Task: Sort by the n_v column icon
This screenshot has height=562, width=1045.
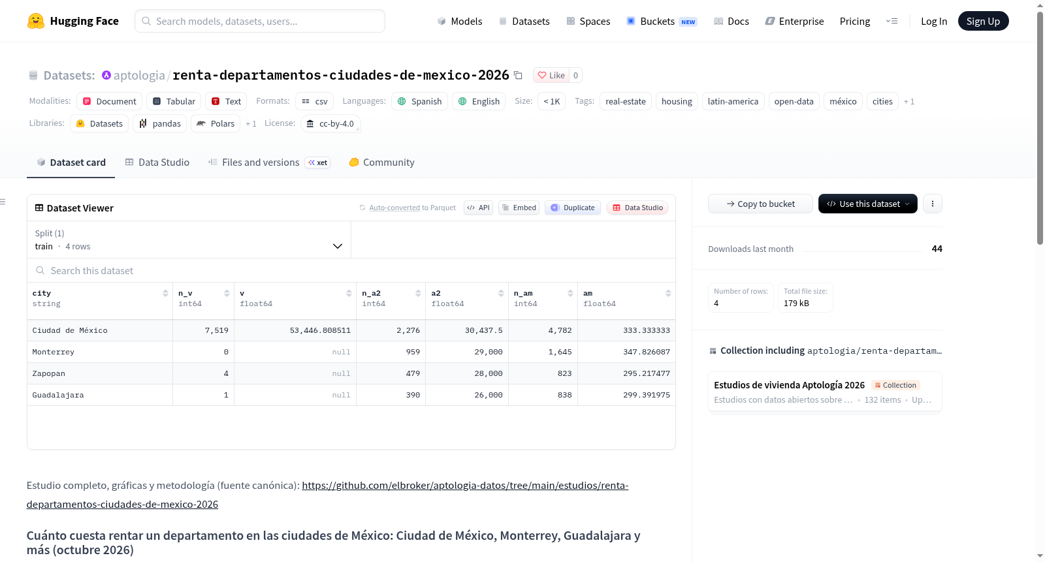Action: (227, 293)
